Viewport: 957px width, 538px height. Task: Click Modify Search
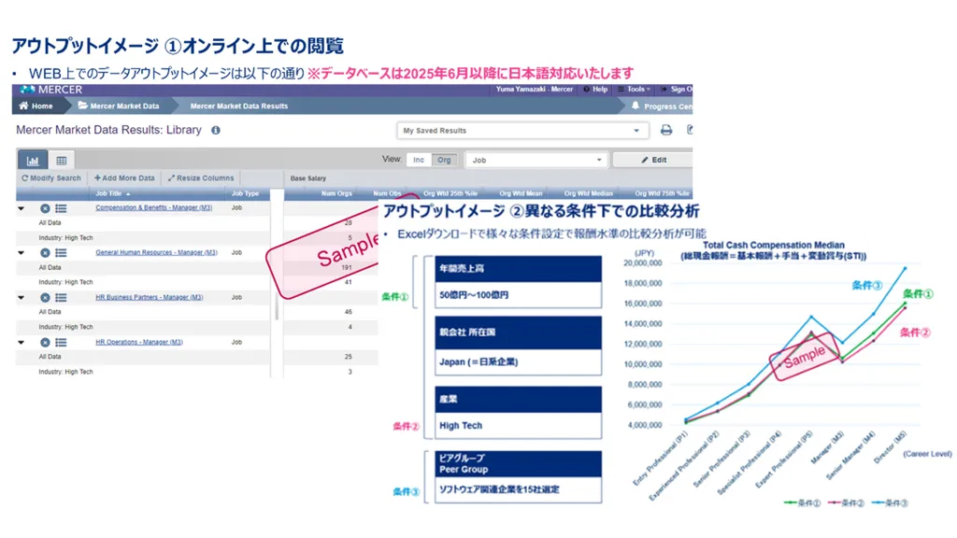(x=51, y=178)
